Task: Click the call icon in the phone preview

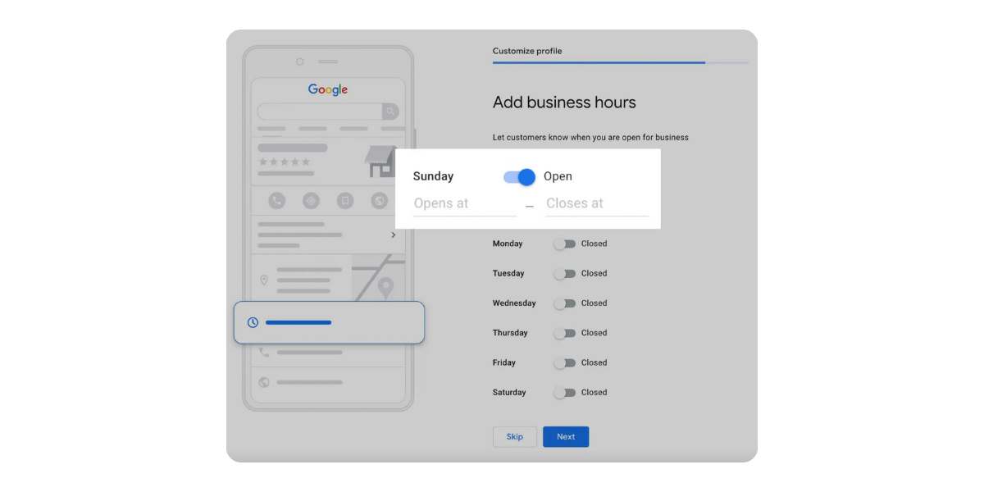Action: tap(276, 201)
